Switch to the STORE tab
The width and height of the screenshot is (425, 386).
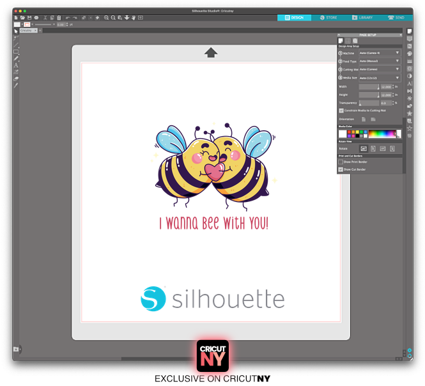tap(328, 18)
